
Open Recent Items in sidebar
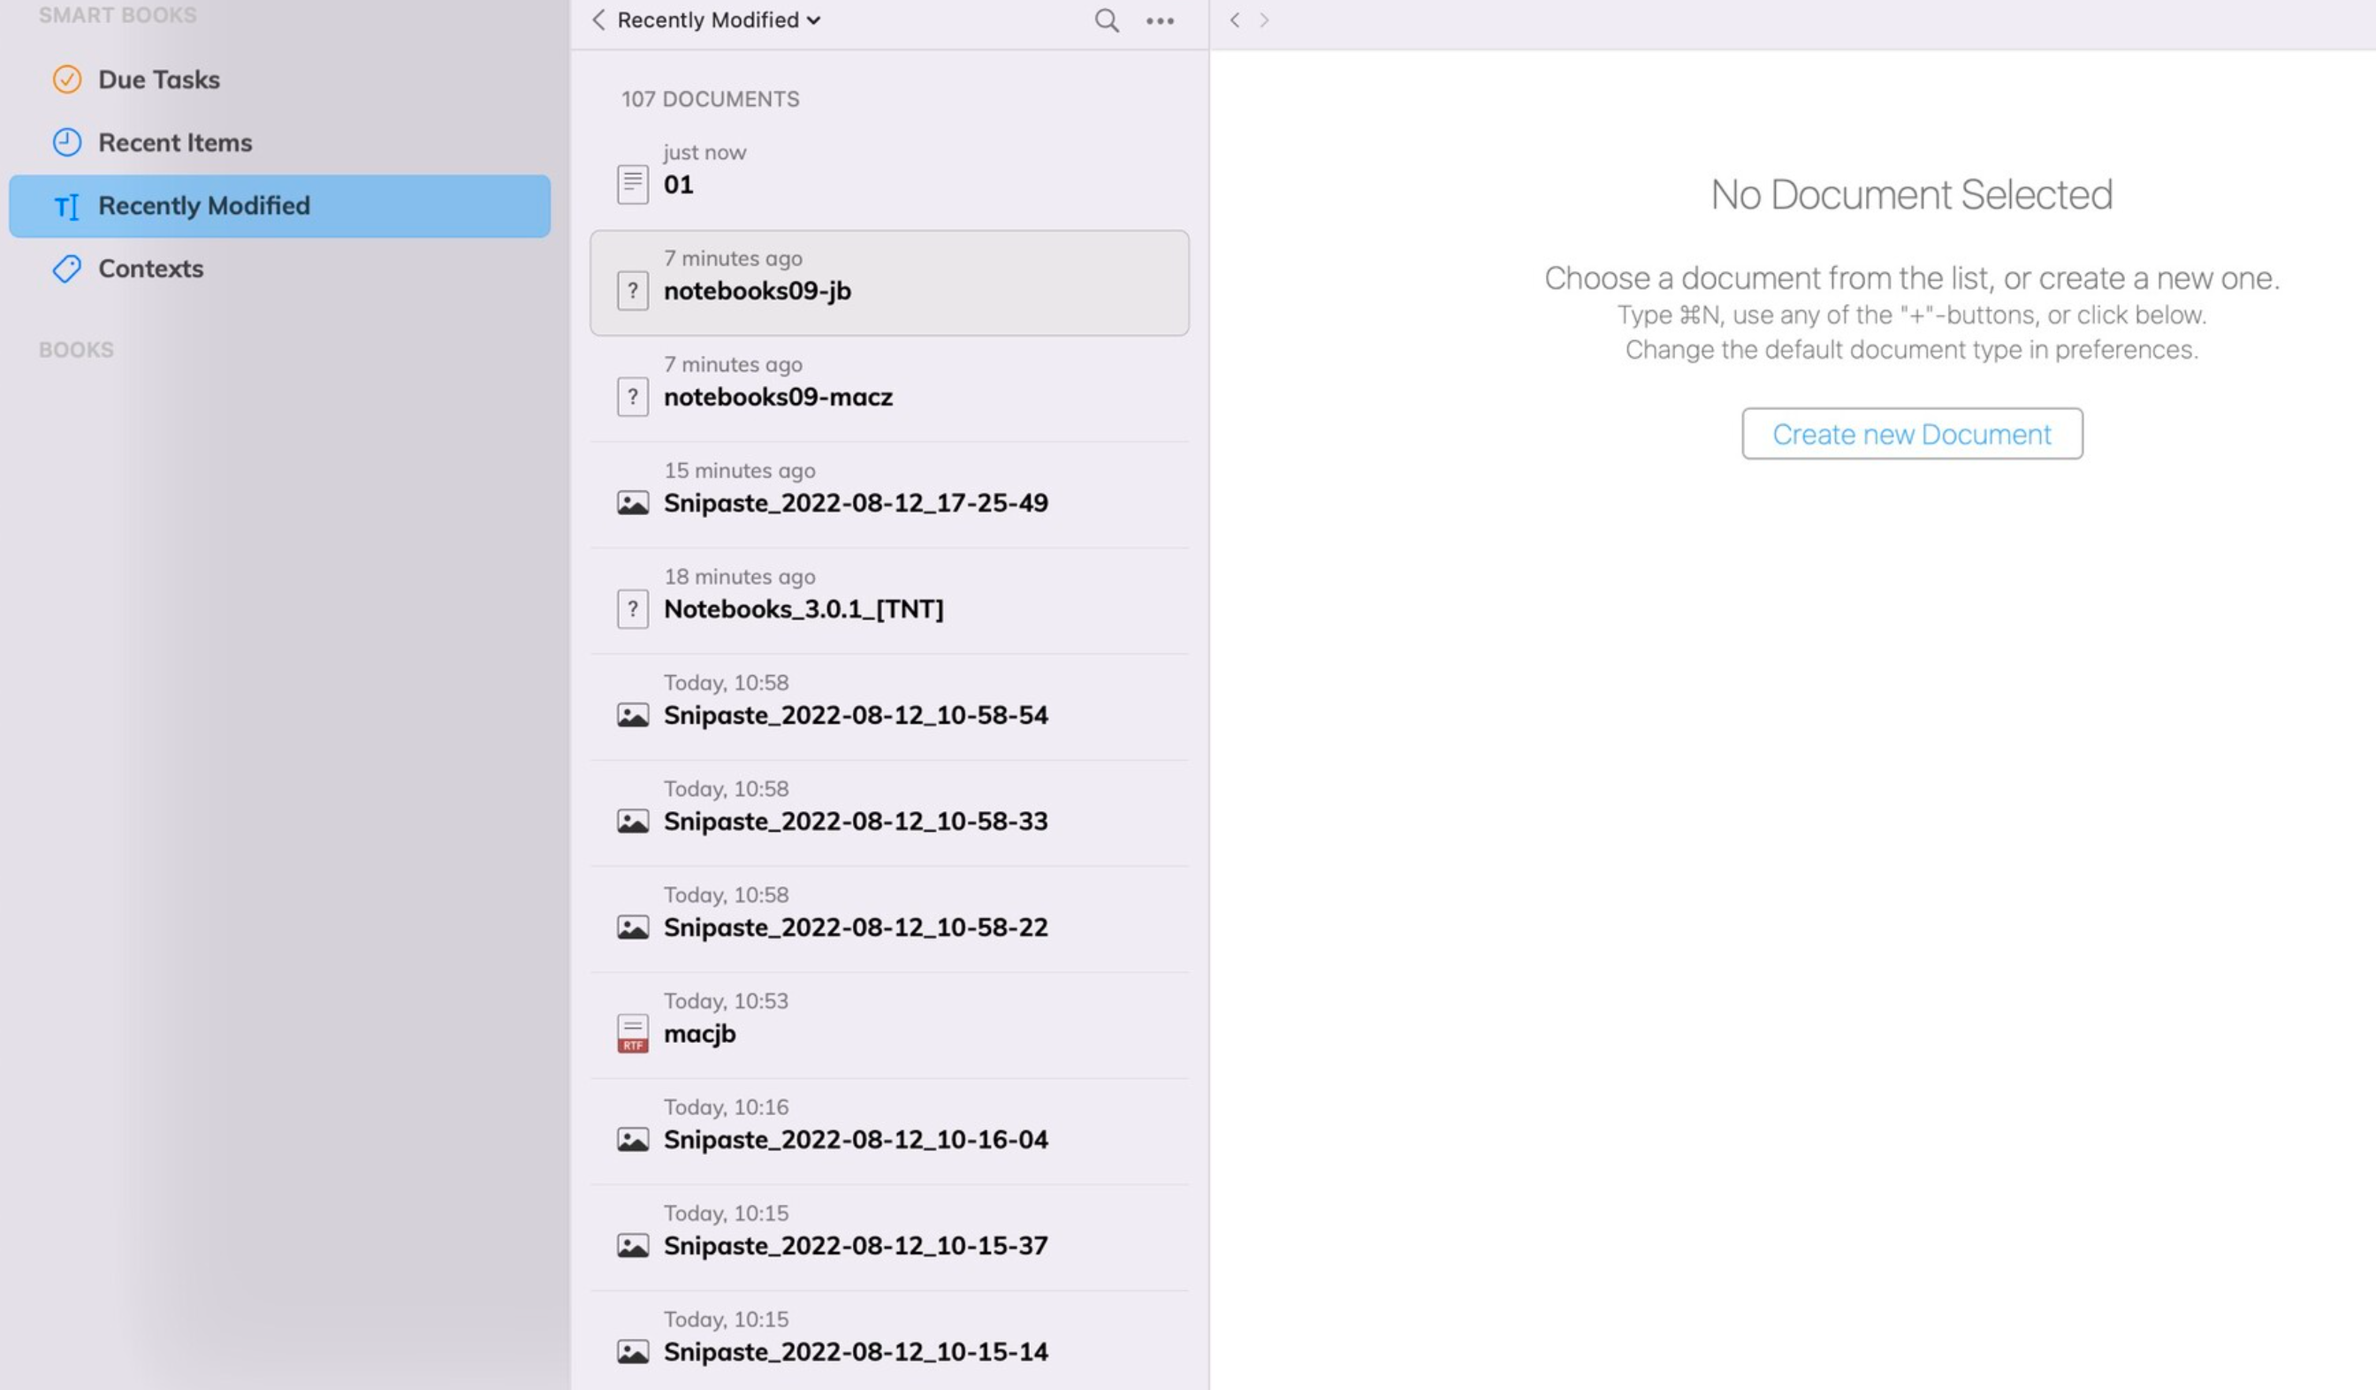pos(279,142)
